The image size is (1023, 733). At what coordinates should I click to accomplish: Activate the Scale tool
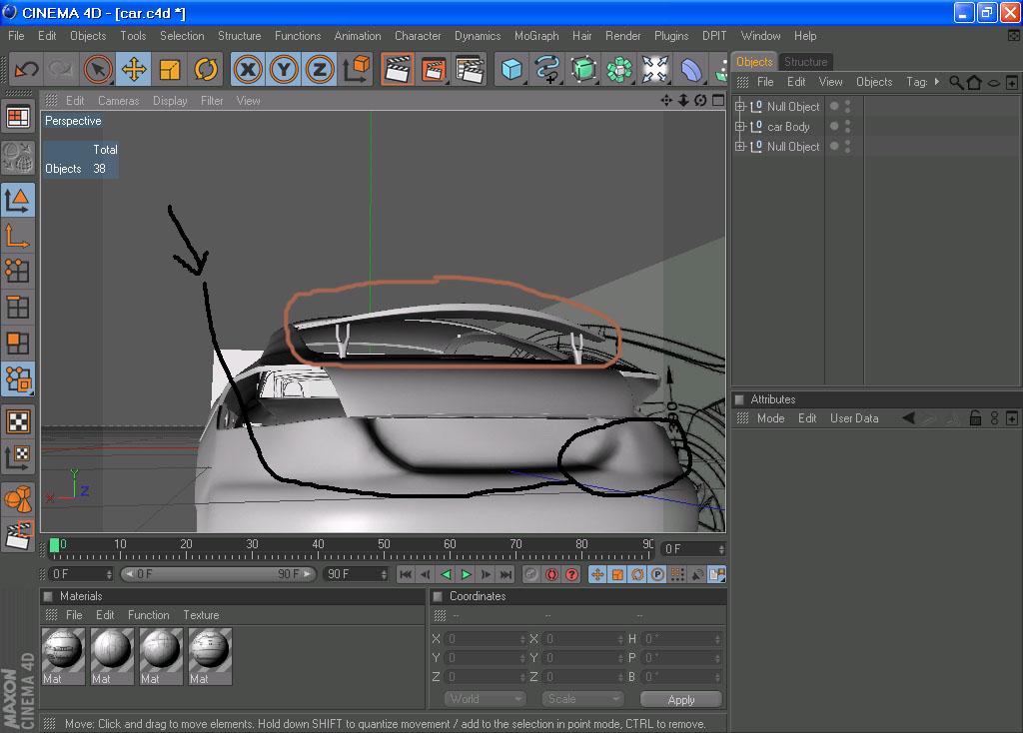pyautogui.click(x=170, y=69)
